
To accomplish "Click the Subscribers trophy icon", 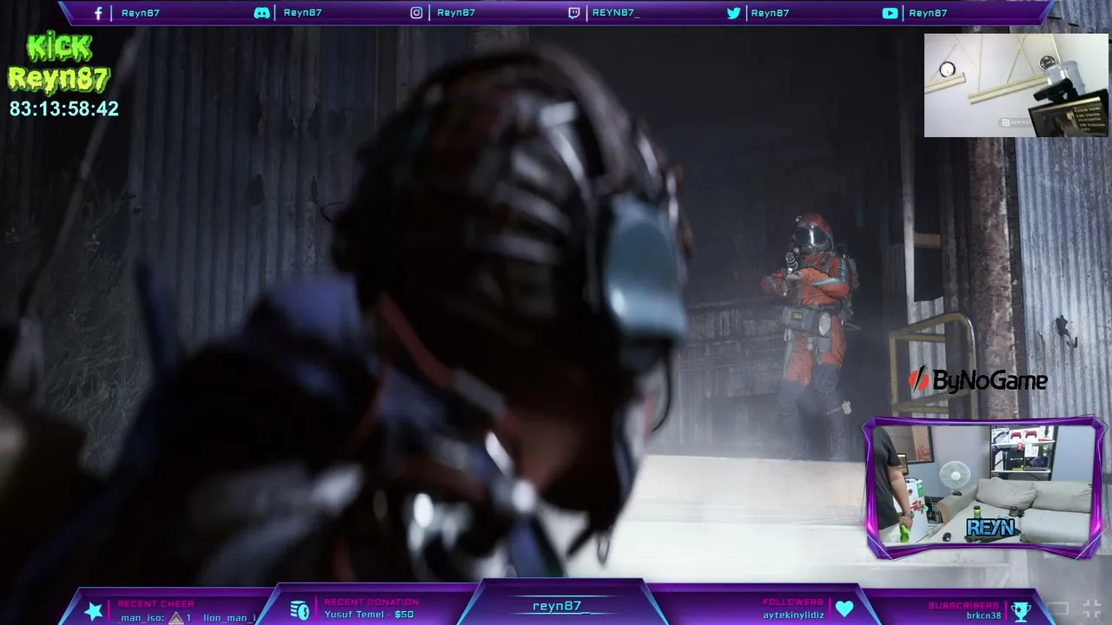I will tap(1021, 610).
